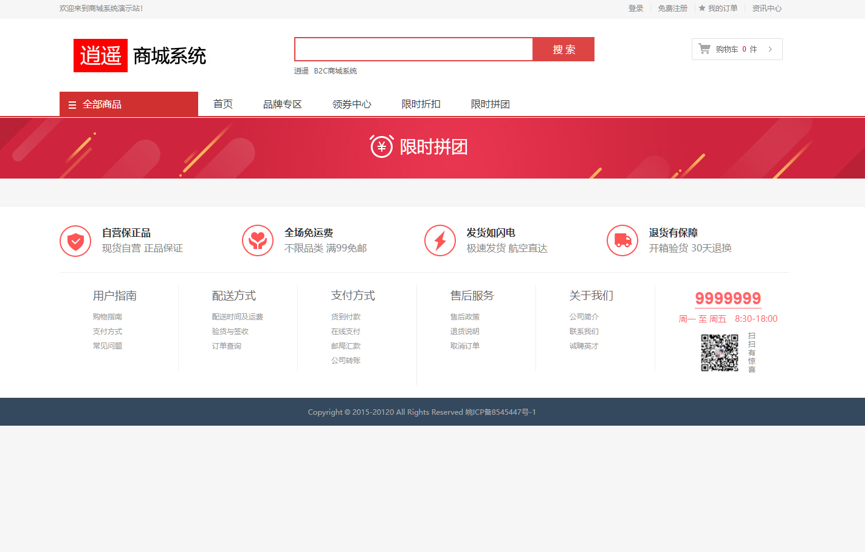The width and height of the screenshot is (865, 552).
Task: Click the 购物车 0 件 cart button
Action: click(737, 49)
